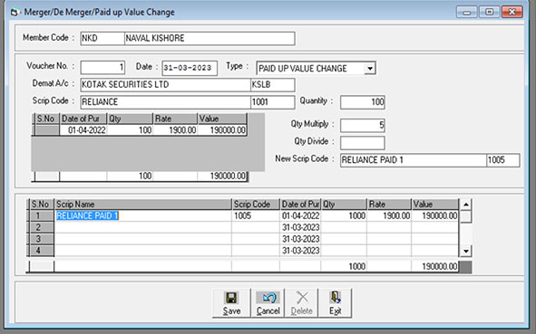Maximize the Merger/De Merger window
This screenshot has height=334, width=536.
[489, 12]
